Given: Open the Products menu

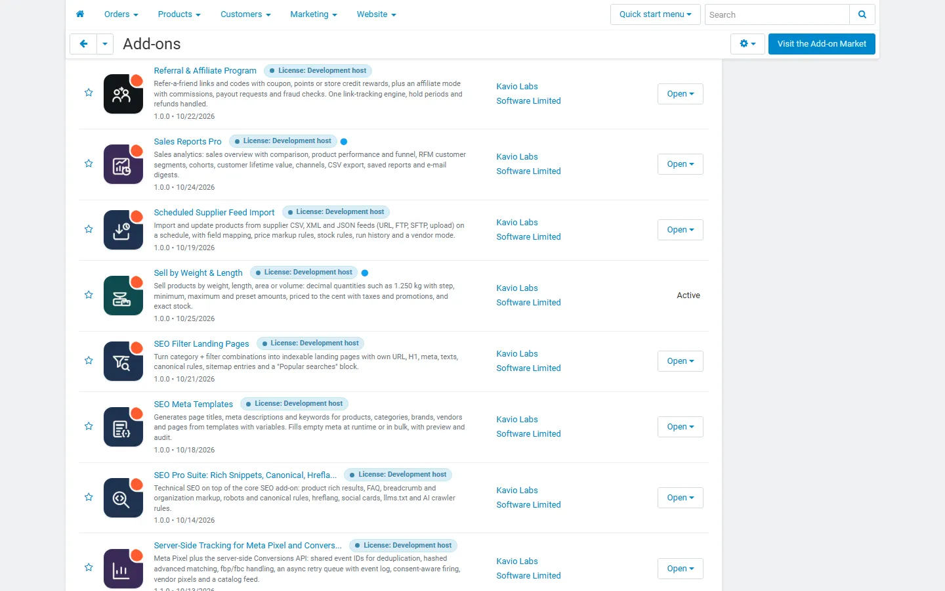Looking at the screenshot, I should (179, 14).
